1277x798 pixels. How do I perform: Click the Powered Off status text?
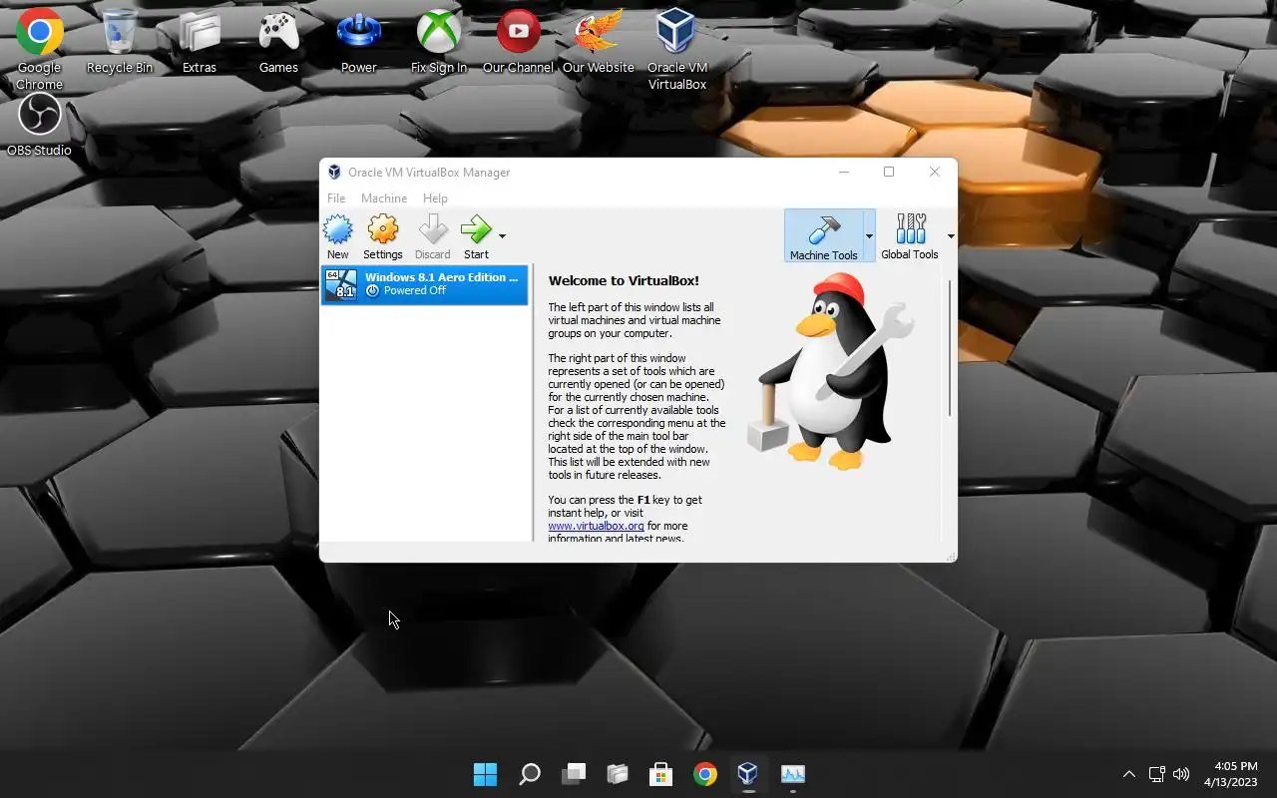pyautogui.click(x=414, y=291)
